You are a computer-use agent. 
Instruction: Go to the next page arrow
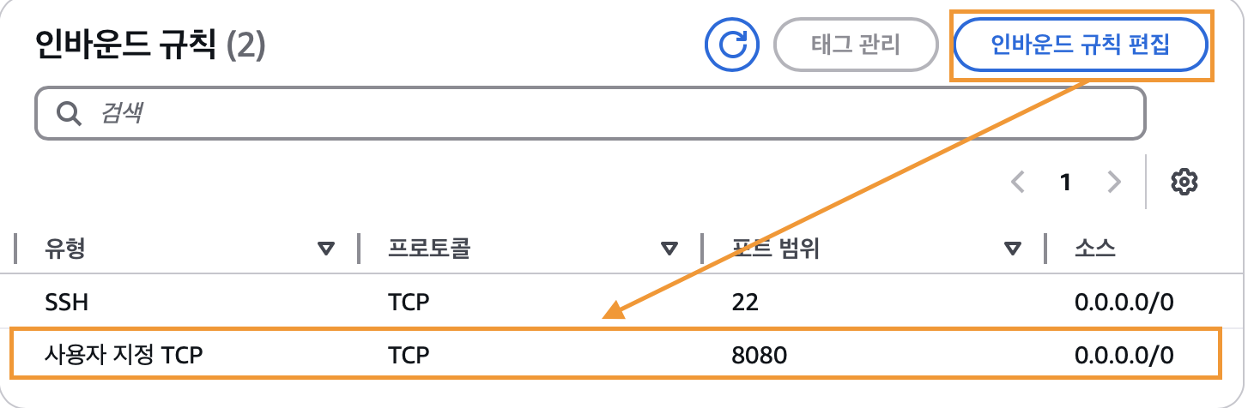point(1114,182)
